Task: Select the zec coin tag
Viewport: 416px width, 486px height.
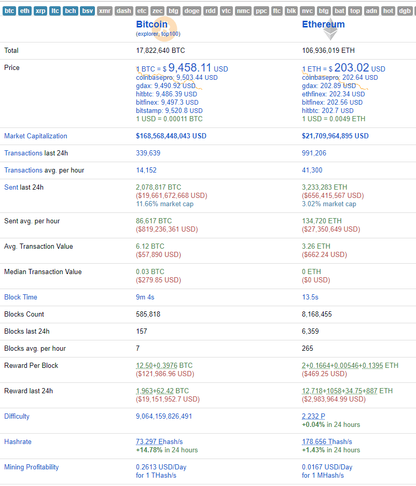Action: 158,11
